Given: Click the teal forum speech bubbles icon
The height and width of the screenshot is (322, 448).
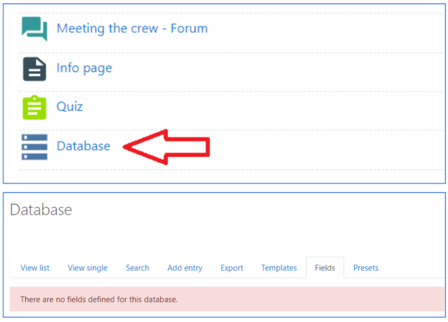Looking at the screenshot, I should click(34, 29).
